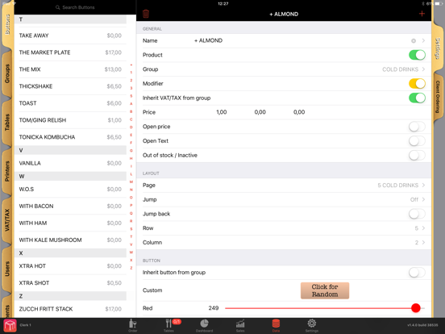
Task: Select TOAST list item
Action: pyautogui.click(x=70, y=103)
